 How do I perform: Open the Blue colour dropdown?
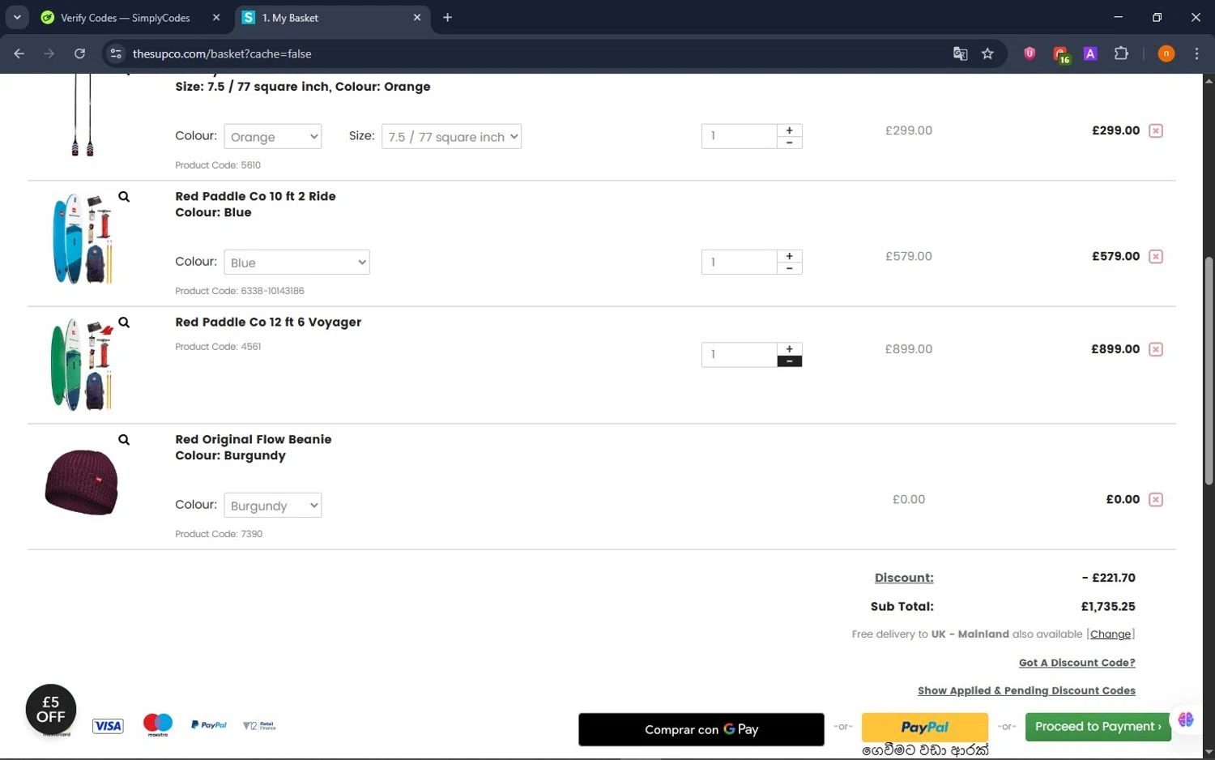[x=296, y=262]
